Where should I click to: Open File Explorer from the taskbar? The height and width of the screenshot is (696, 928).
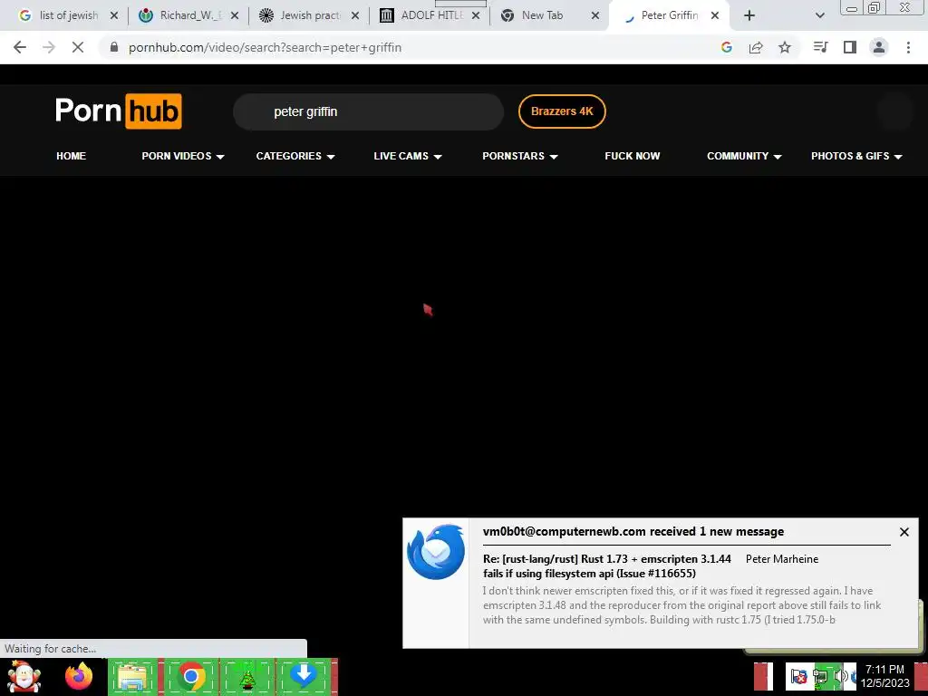coord(132,676)
